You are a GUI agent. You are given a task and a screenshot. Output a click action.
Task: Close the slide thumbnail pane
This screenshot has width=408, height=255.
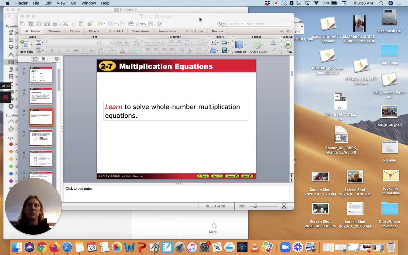click(56, 59)
